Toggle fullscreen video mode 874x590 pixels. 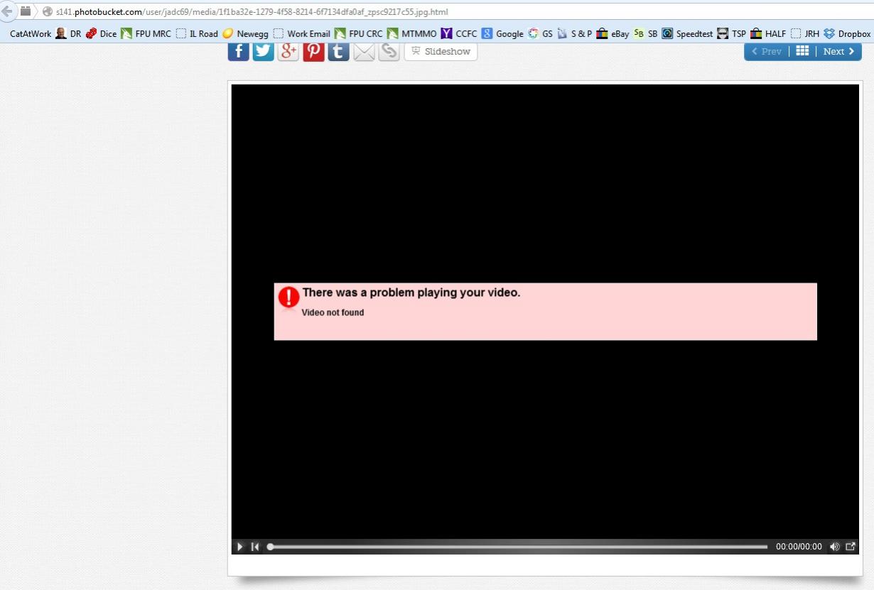click(850, 547)
